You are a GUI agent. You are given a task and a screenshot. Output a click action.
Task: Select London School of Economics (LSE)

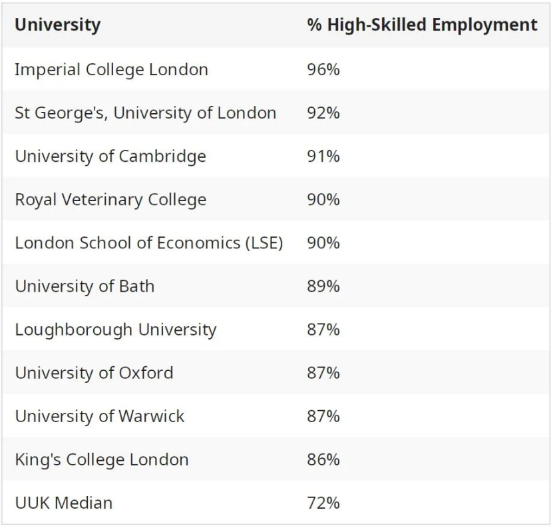tap(149, 242)
